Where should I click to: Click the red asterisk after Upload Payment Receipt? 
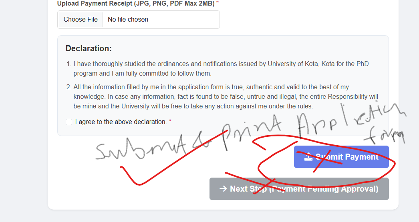click(218, 3)
